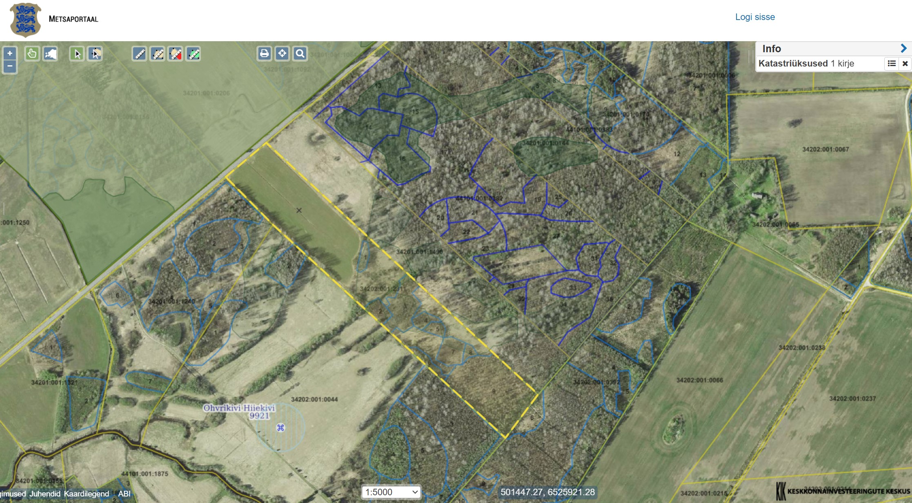Toggle the arrow select tool
Viewport: 912px width, 503px height.
77,53
